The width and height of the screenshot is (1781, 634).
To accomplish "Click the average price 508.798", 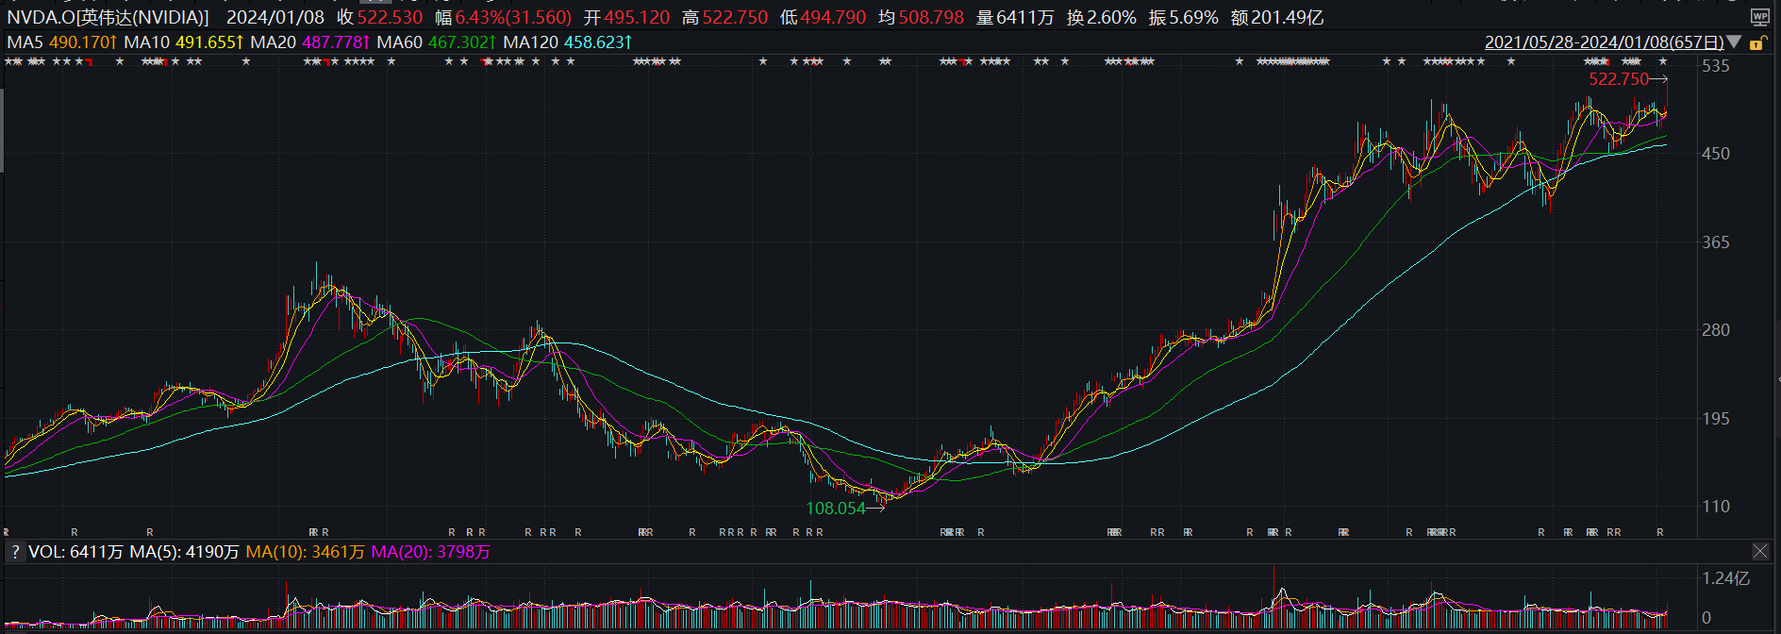I will coord(931,18).
